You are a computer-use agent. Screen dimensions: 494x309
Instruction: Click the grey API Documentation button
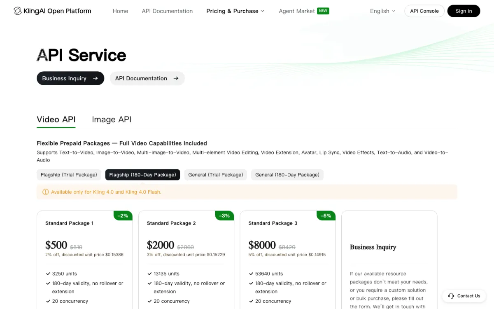[x=147, y=78]
